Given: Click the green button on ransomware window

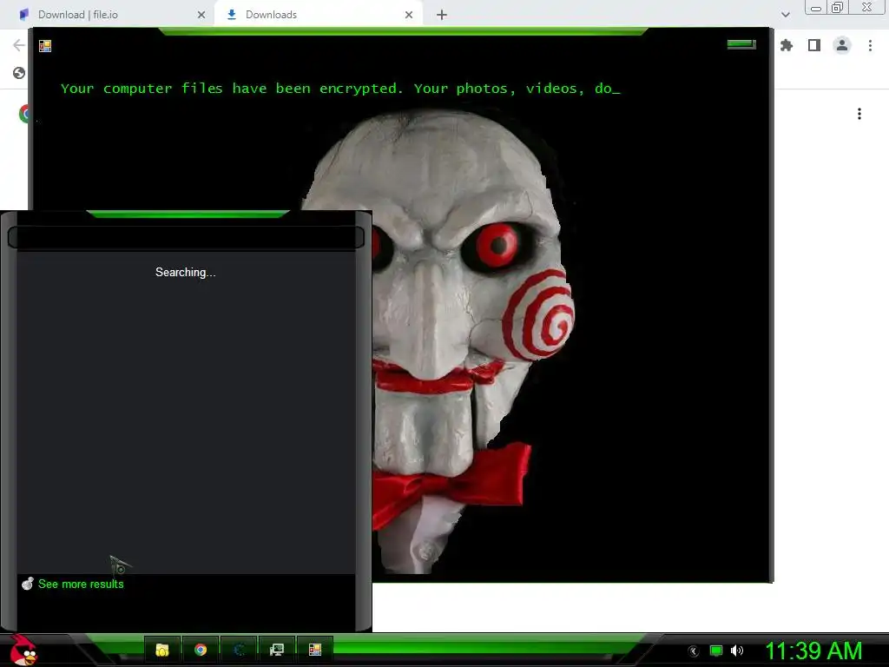Looking at the screenshot, I should tap(741, 44).
